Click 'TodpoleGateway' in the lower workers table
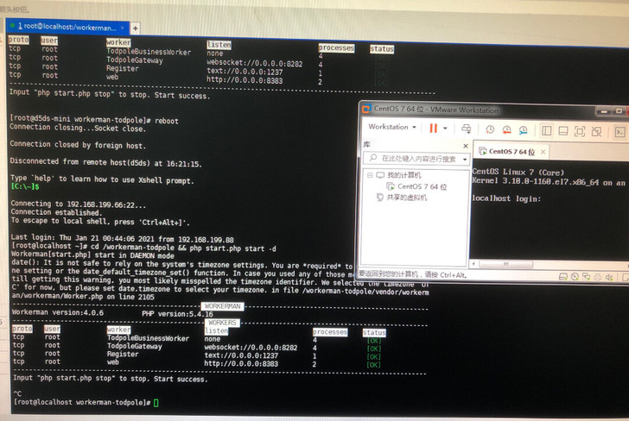The width and height of the screenshot is (629, 421). [135, 346]
